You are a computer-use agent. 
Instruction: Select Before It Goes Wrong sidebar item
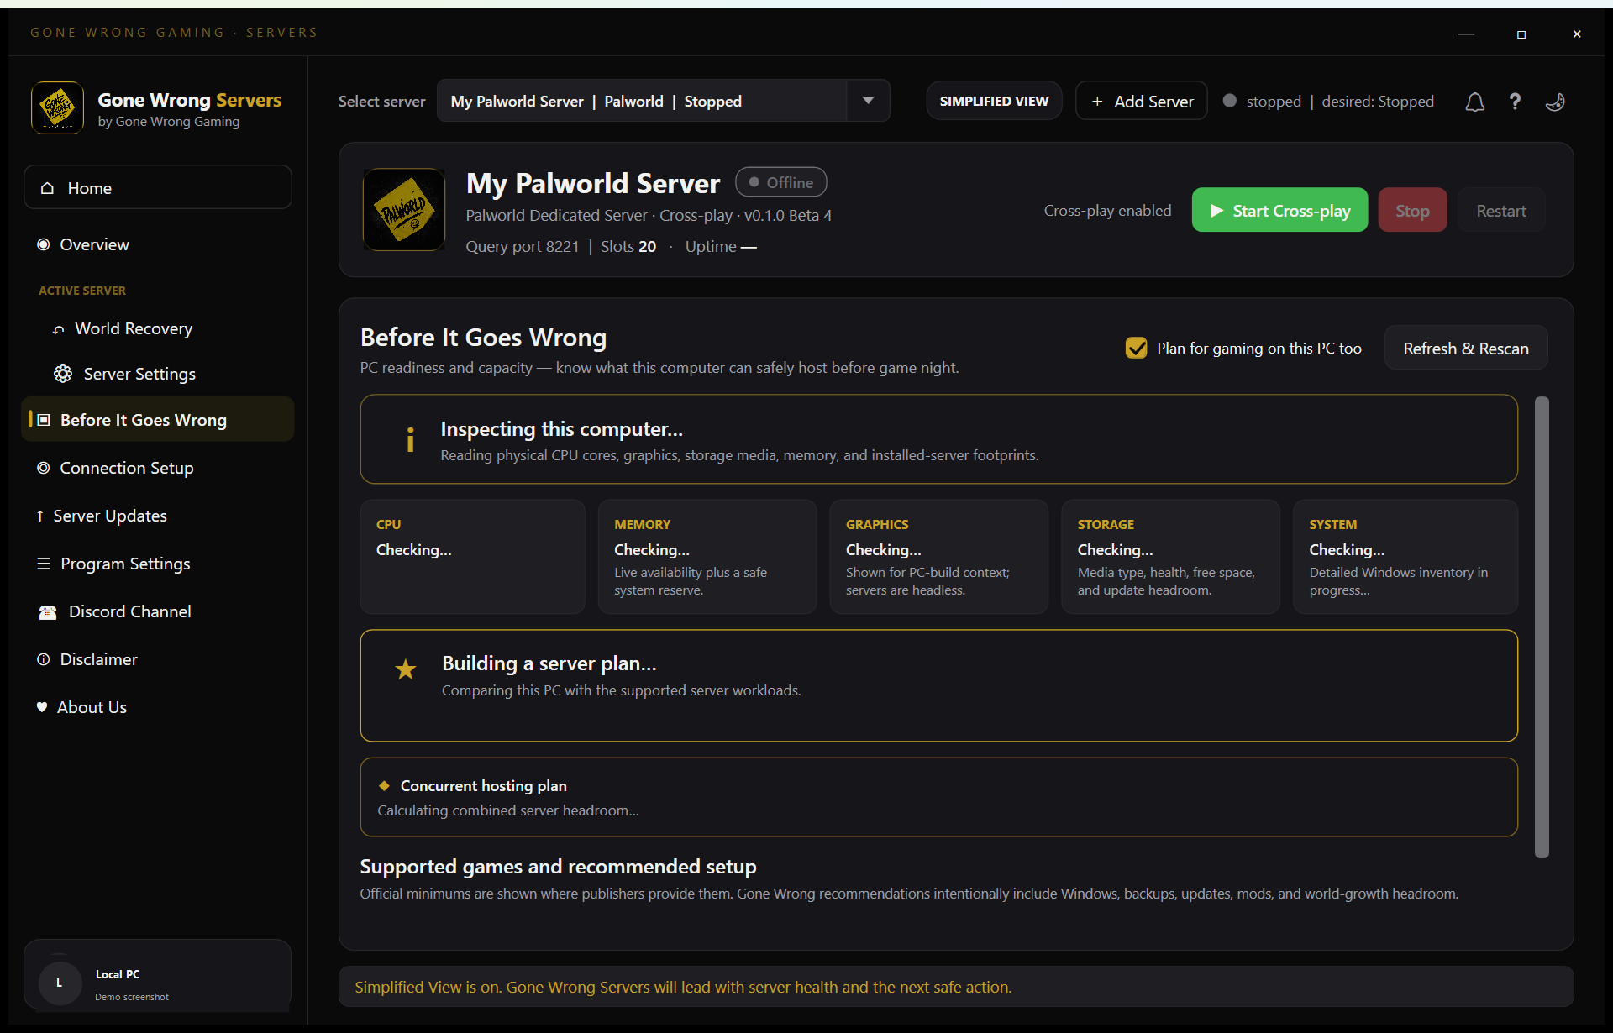click(x=158, y=420)
